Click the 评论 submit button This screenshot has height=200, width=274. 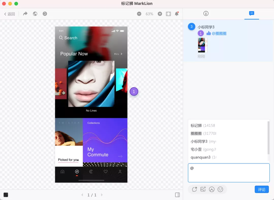262,189
